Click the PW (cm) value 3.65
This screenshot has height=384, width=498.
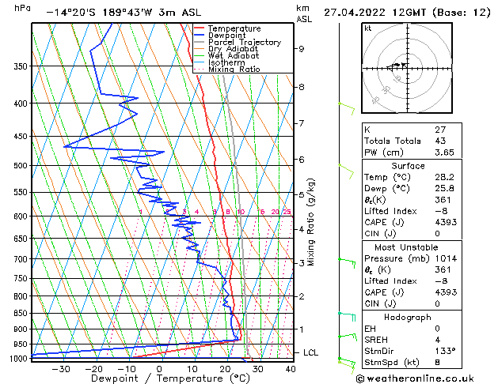coord(444,152)
